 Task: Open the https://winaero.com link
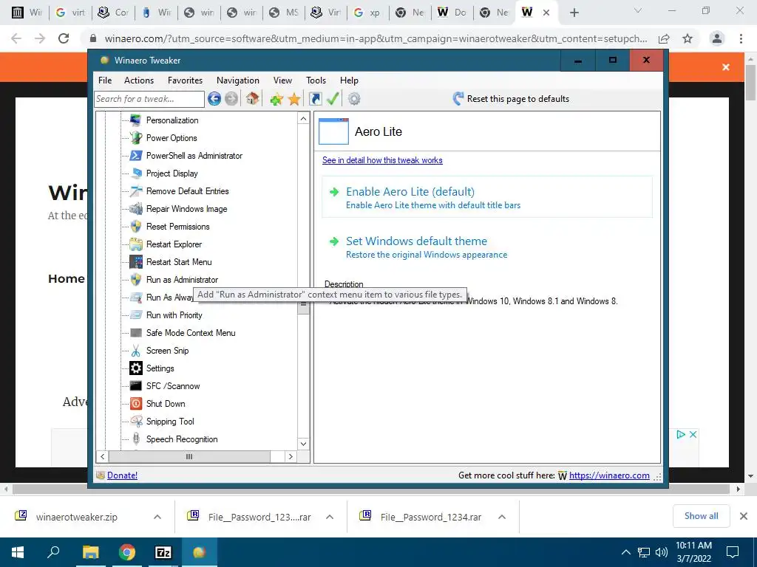pos(609,475)
